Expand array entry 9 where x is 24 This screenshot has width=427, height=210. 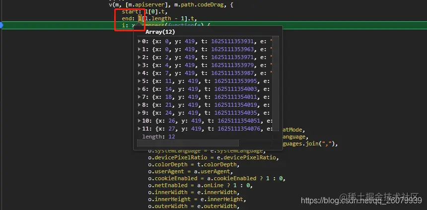point(140,113)
